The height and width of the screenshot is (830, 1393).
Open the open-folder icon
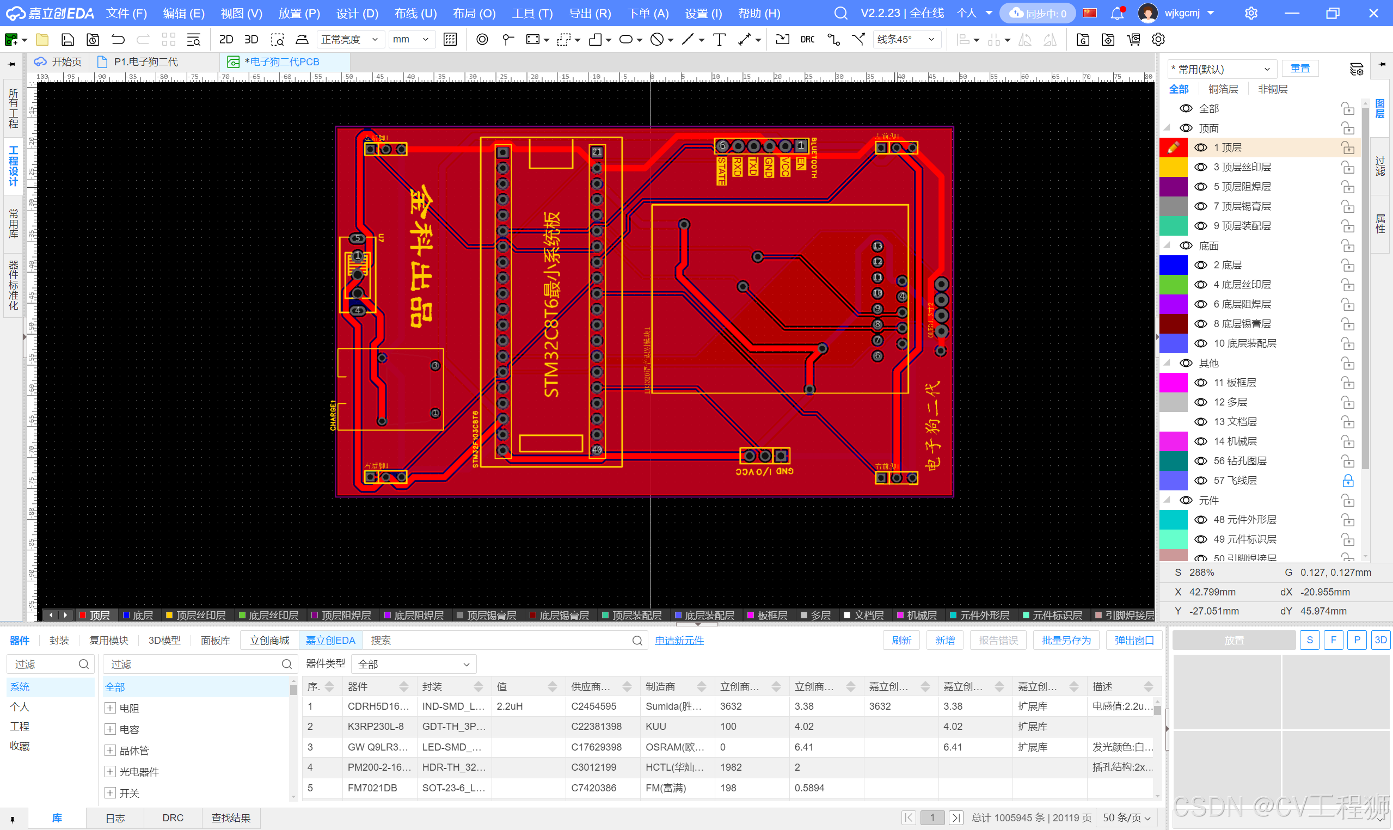(x=42, y=40)
